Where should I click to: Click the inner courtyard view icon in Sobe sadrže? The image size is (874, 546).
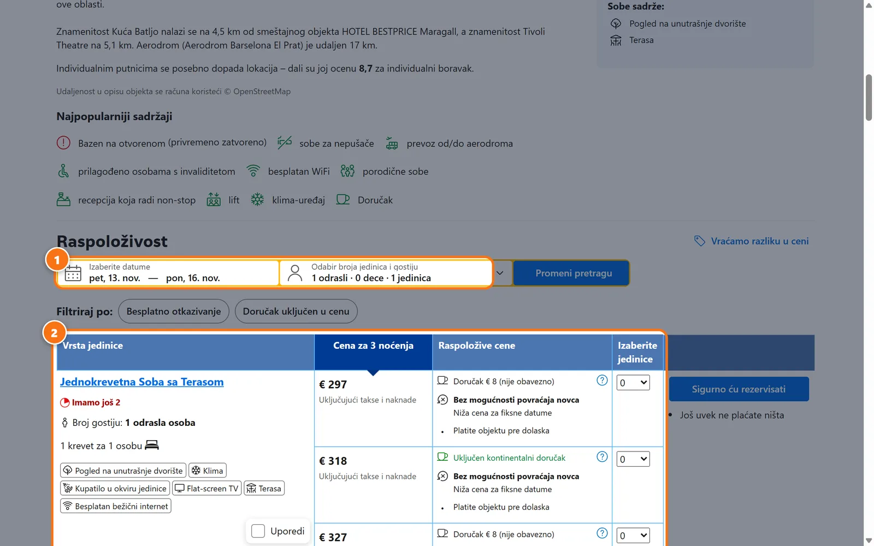click(616, 23)
